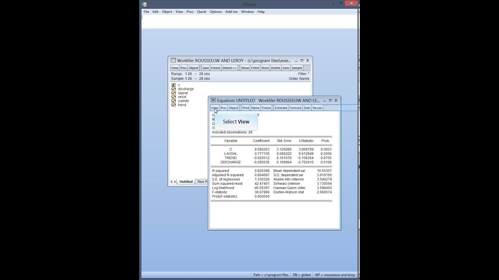Click 'WF = rousseeuw and leroy' status entry

pos(335,275)
